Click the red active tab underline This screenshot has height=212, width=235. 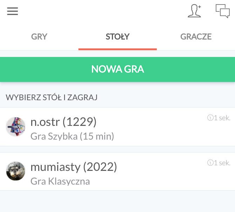coord(117,49)
